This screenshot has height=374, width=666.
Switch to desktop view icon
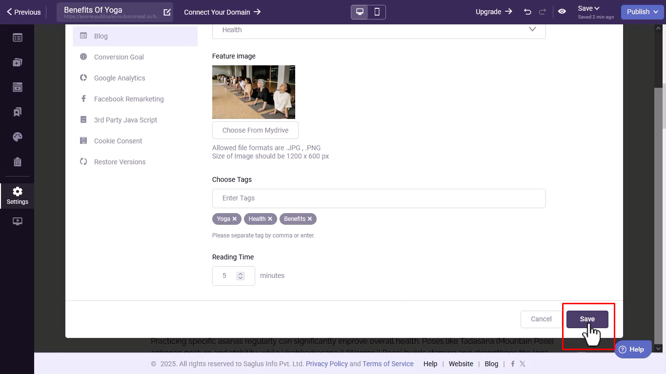(360, 12)
